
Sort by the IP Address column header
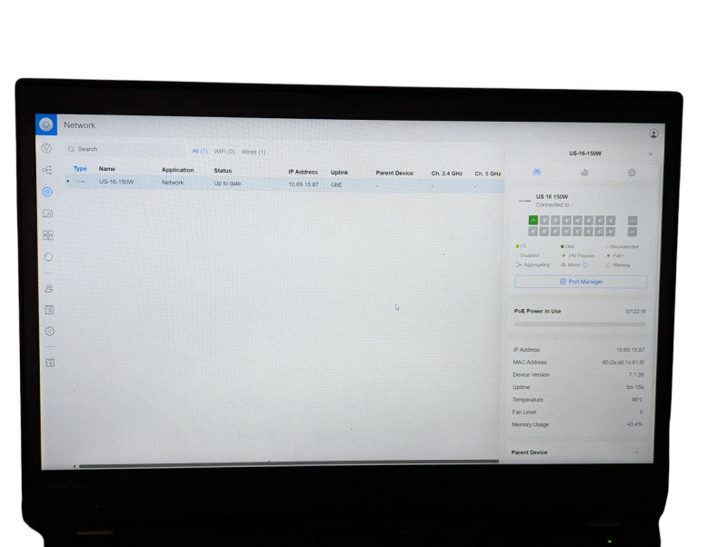(x=303, y=172)
